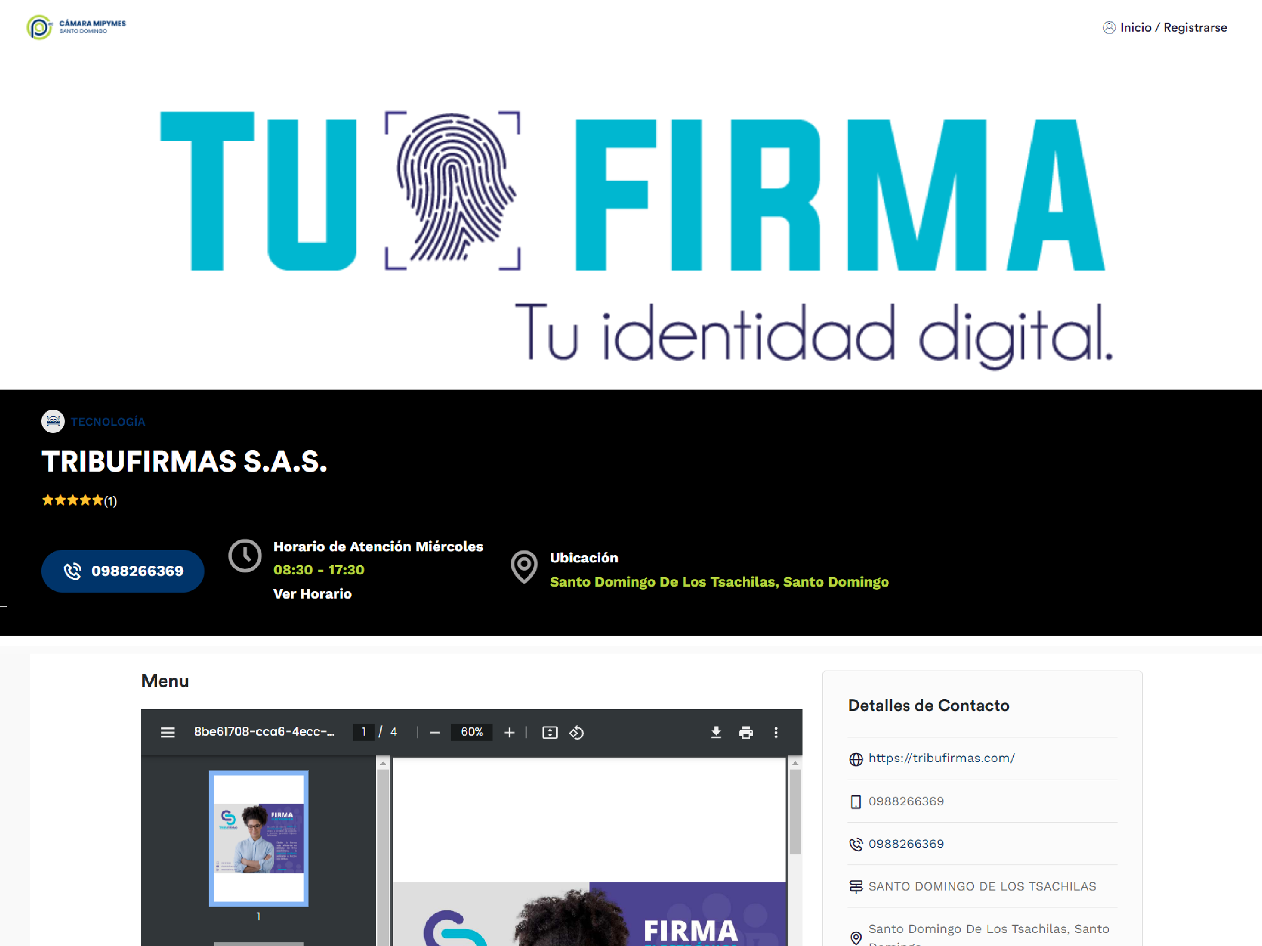Viewport: 1262px width, 946px height.
Task: Click the five-star rating
Action: click(x=72, y=500)
